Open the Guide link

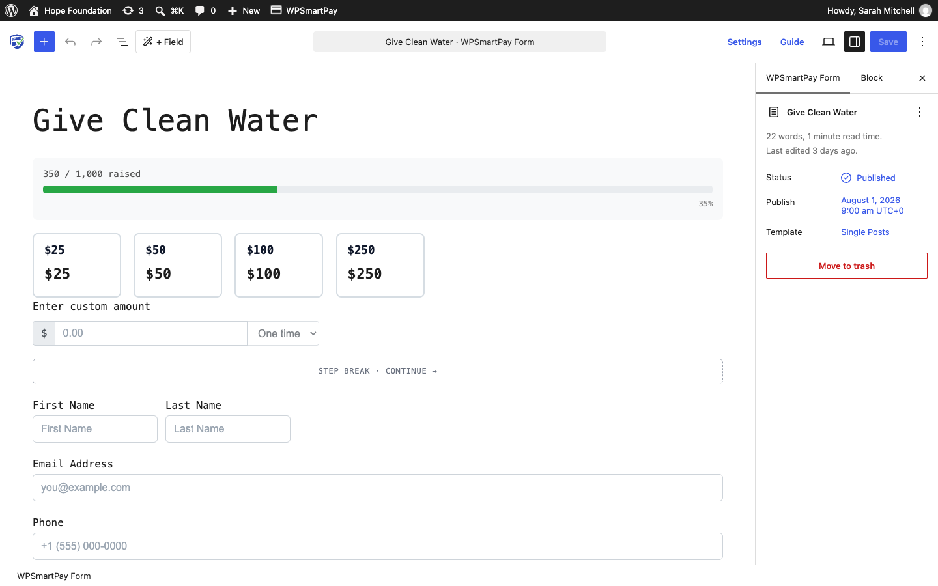[792, 42]
